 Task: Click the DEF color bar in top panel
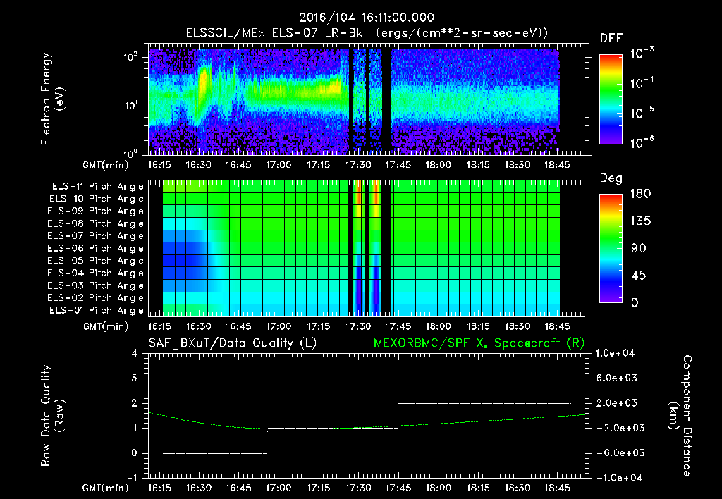click(x=611, y=99)
